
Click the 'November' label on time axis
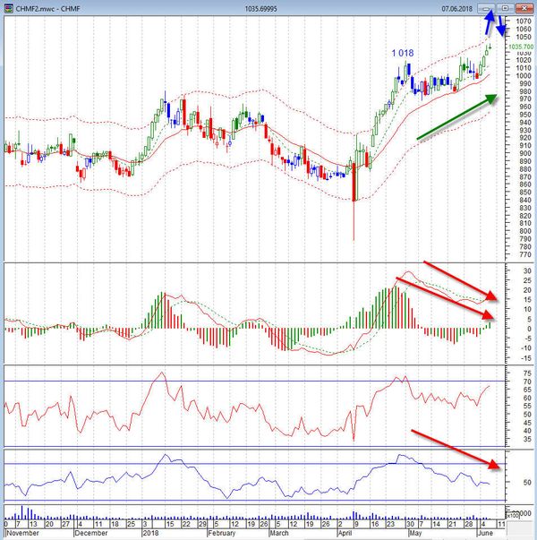22,533
